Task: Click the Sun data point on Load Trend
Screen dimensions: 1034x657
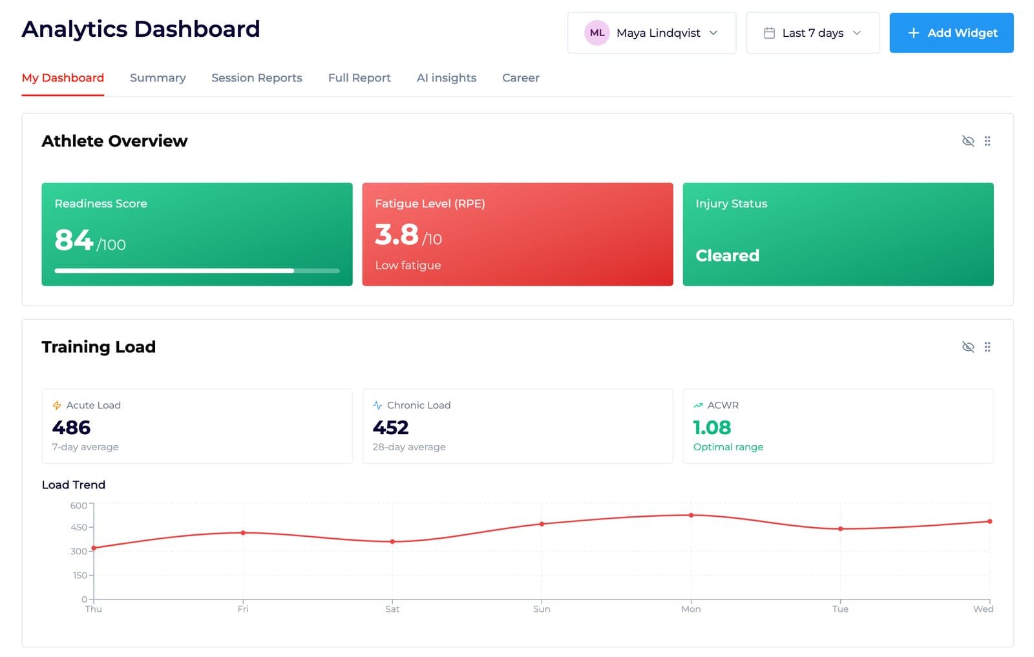Action: click(542, 524)
